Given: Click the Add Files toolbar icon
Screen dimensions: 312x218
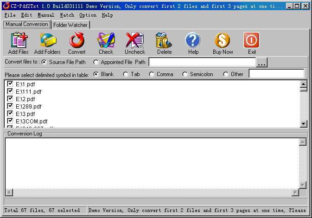Looking at the screenshot, I should coord(19,40).
